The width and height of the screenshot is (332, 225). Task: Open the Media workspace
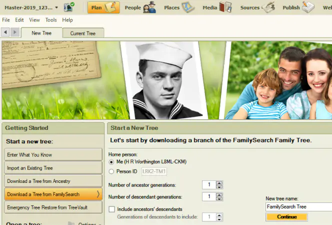(217, 8)
